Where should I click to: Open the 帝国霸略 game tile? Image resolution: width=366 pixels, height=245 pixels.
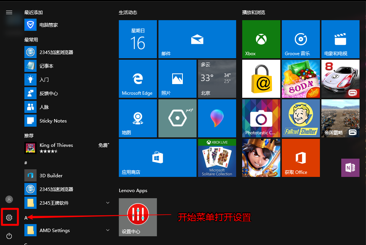[340, 118]
